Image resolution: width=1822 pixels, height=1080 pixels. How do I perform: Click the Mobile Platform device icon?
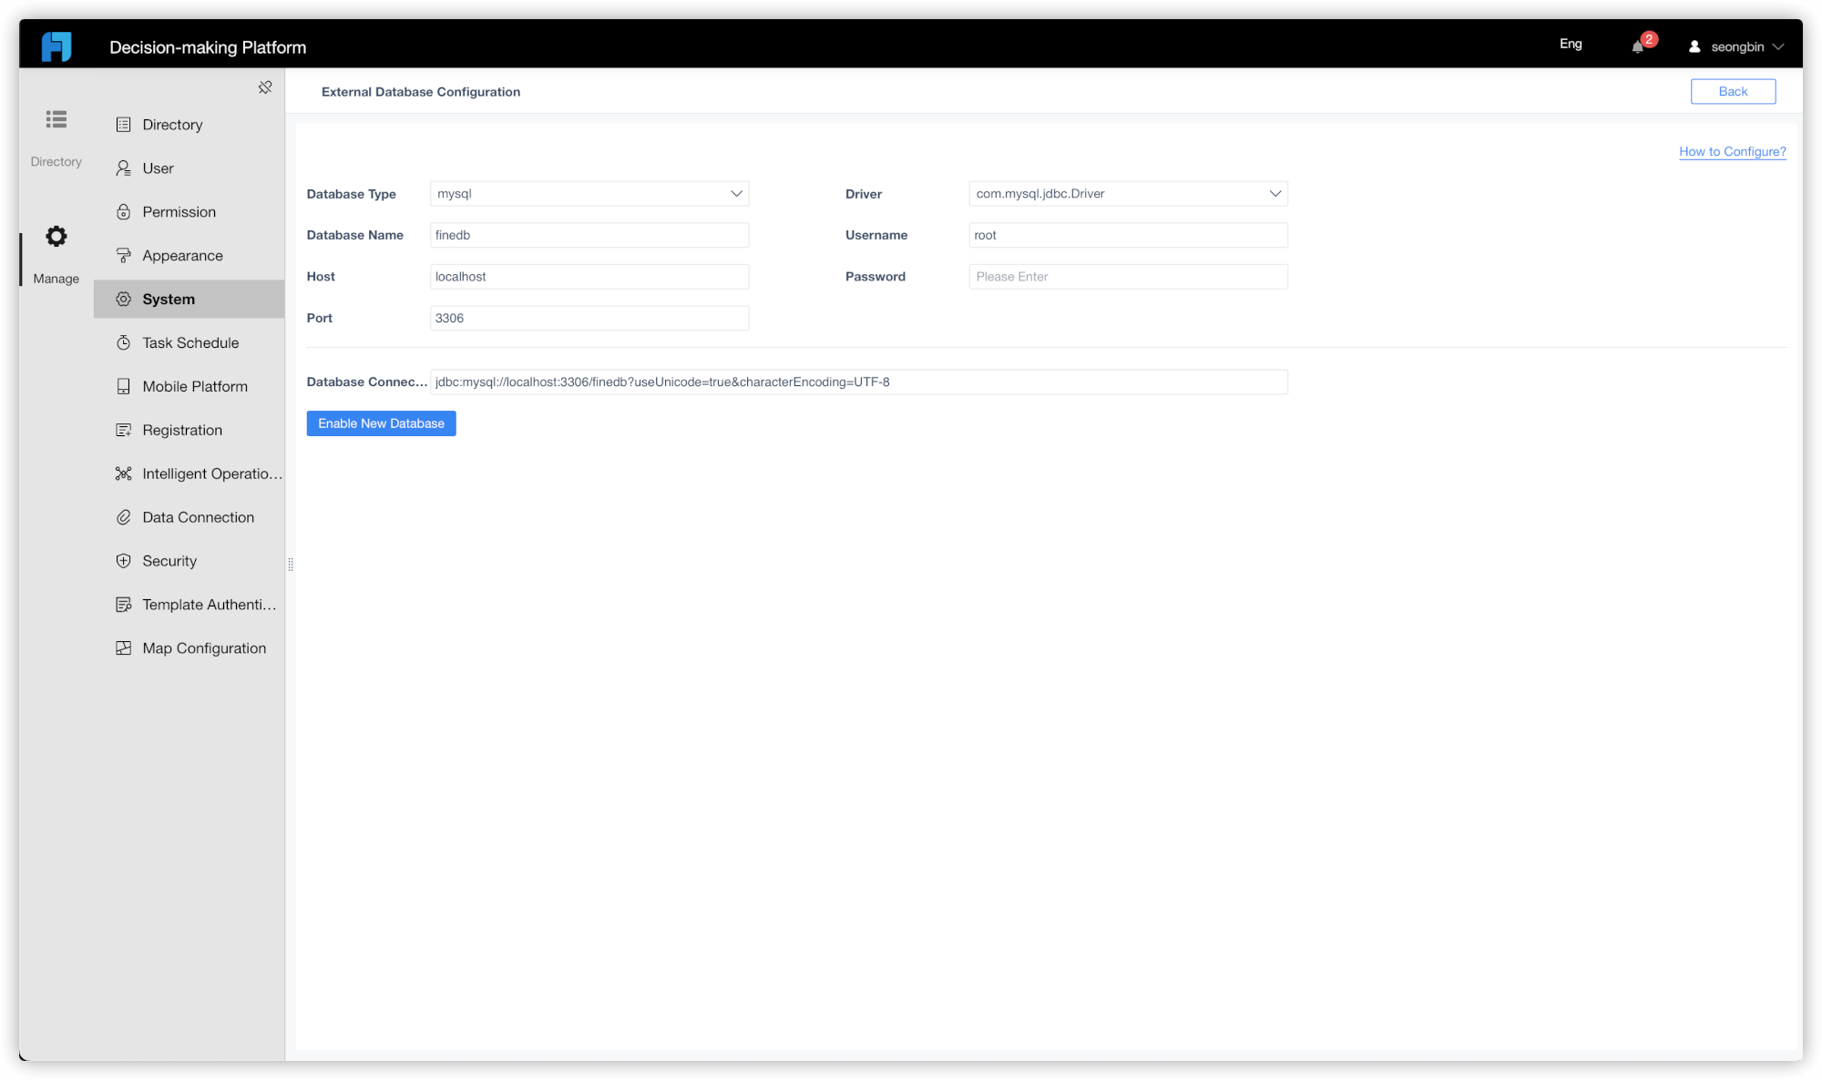(124, 386)
